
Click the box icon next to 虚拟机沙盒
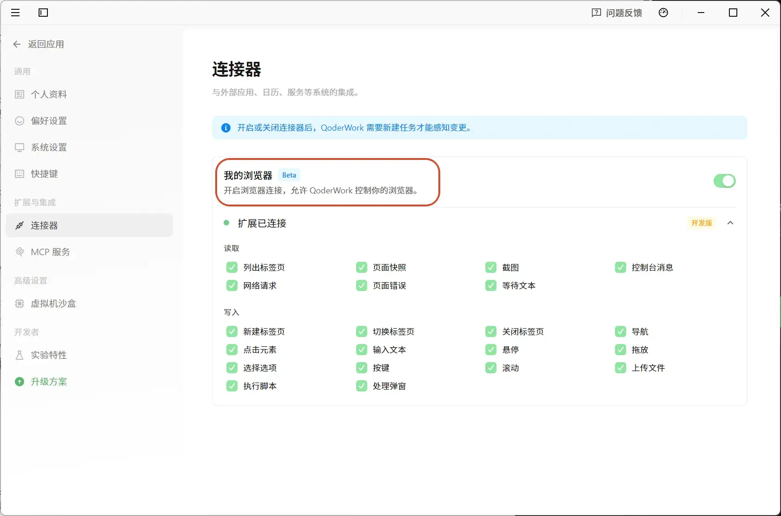click(x=20, y=304)
